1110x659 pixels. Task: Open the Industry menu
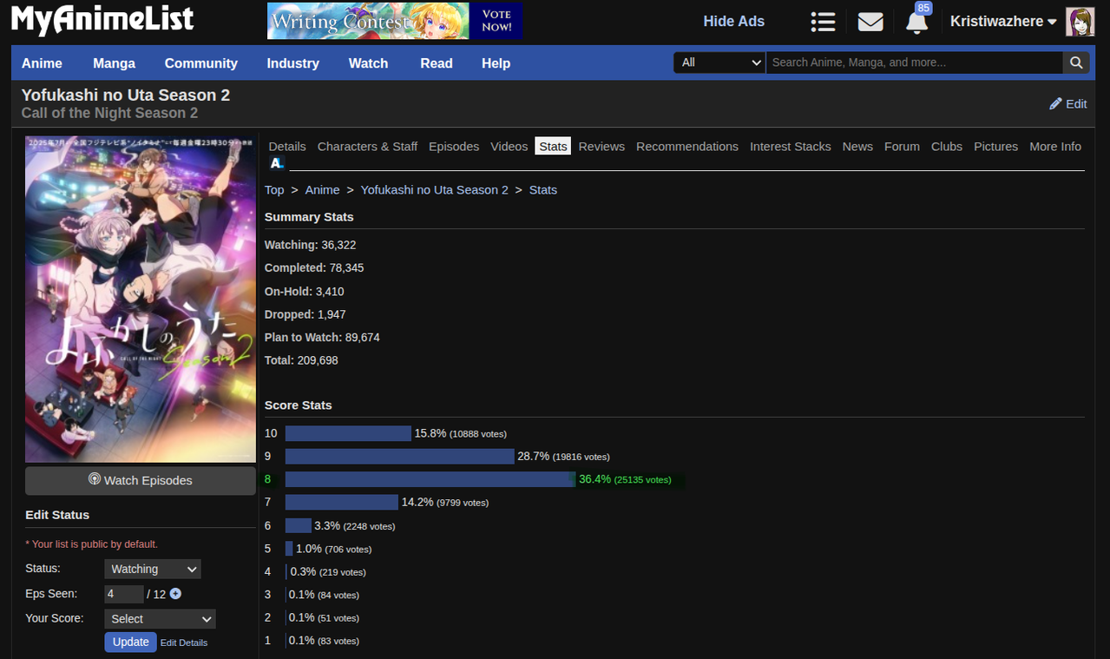click(x=293, y=63)
